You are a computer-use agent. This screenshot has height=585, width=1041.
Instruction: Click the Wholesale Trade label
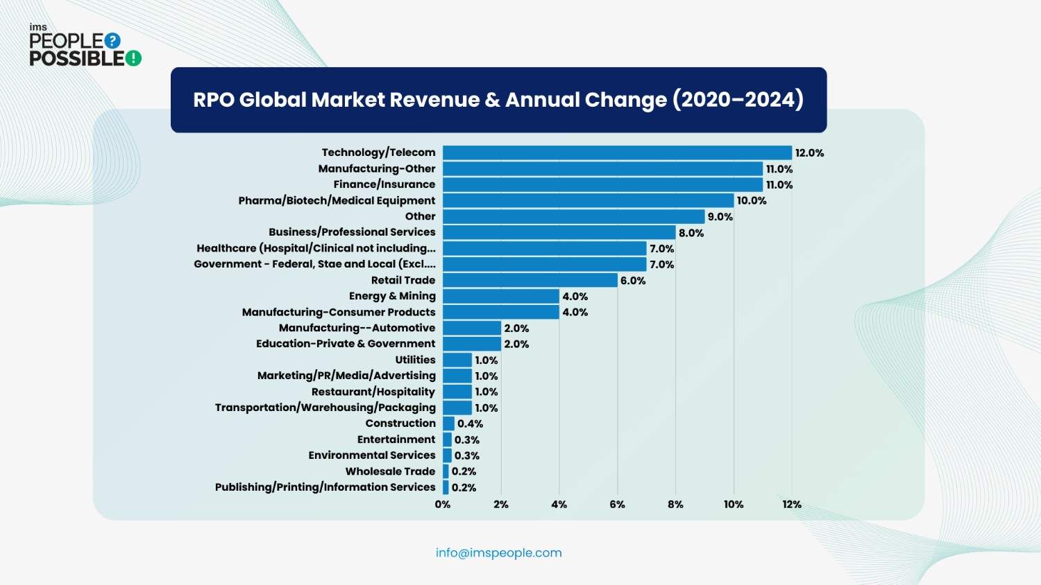click(x=390, y=471)
